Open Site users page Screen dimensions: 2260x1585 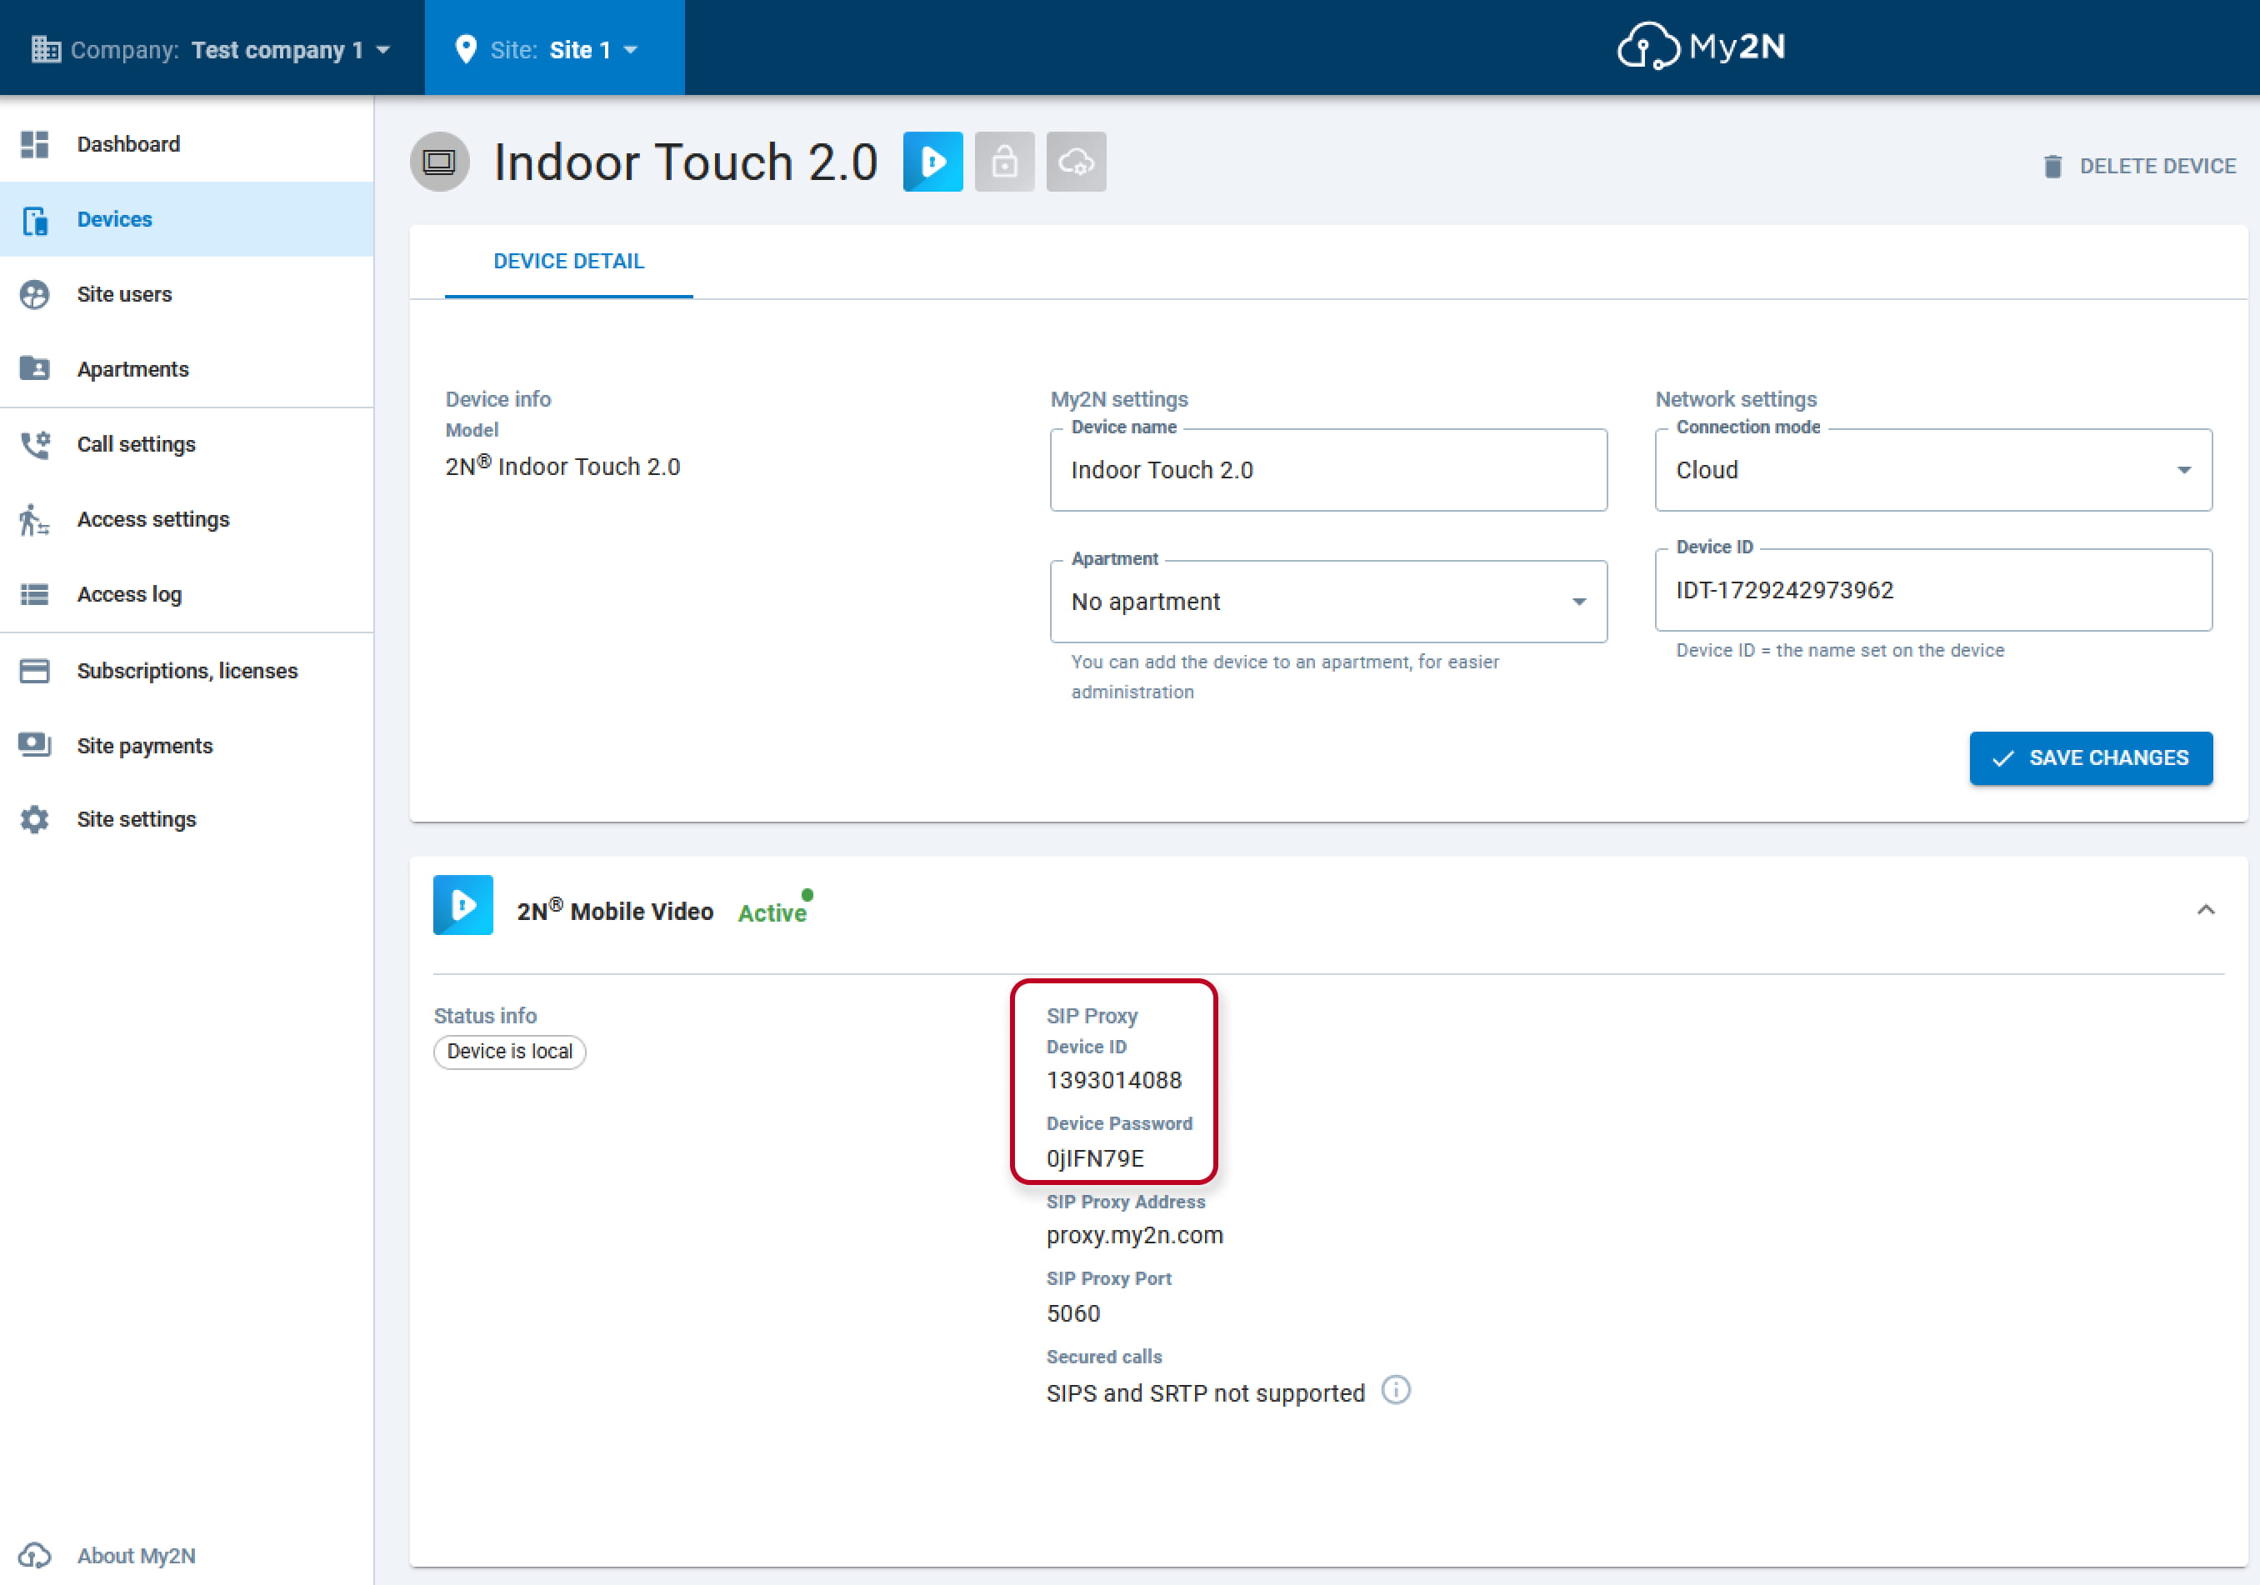(187, 294)
